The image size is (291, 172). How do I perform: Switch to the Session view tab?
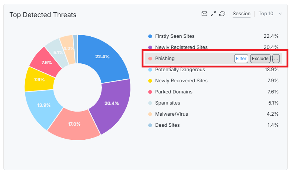pyautogui.click(x=242, y=14)
